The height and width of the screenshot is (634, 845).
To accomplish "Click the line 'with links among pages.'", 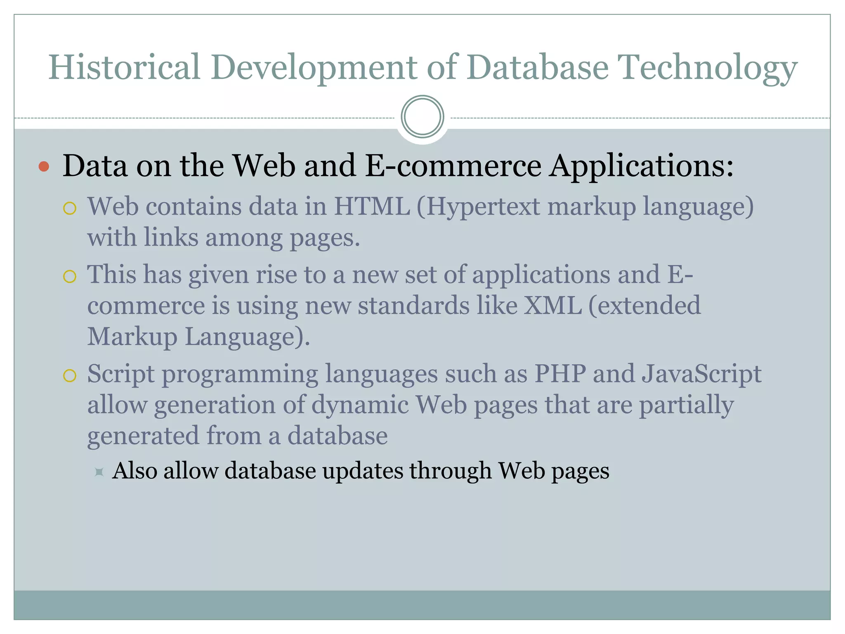I will coord(224,237).
